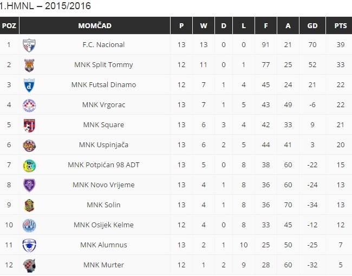Sort table by PTS column header
This screenshot has width=352, height=276.
[x=341, y=25]
